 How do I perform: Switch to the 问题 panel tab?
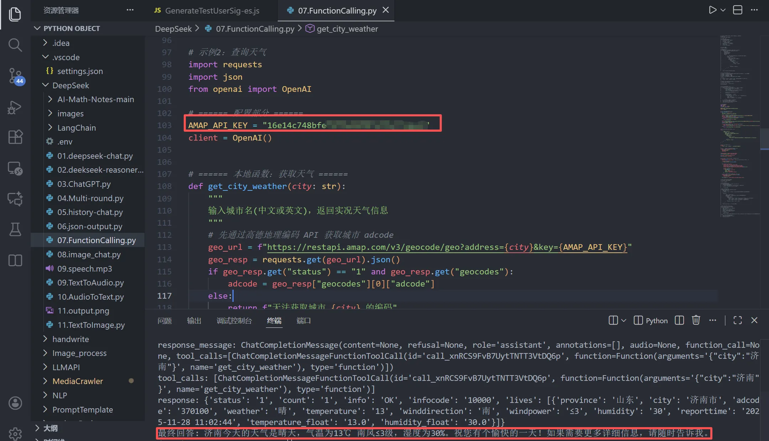click(x=164, y=321)
